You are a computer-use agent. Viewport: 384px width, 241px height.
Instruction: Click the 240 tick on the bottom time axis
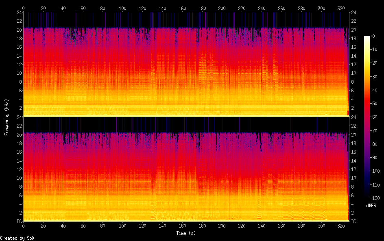pyautogui.click(x=262, y=226)
